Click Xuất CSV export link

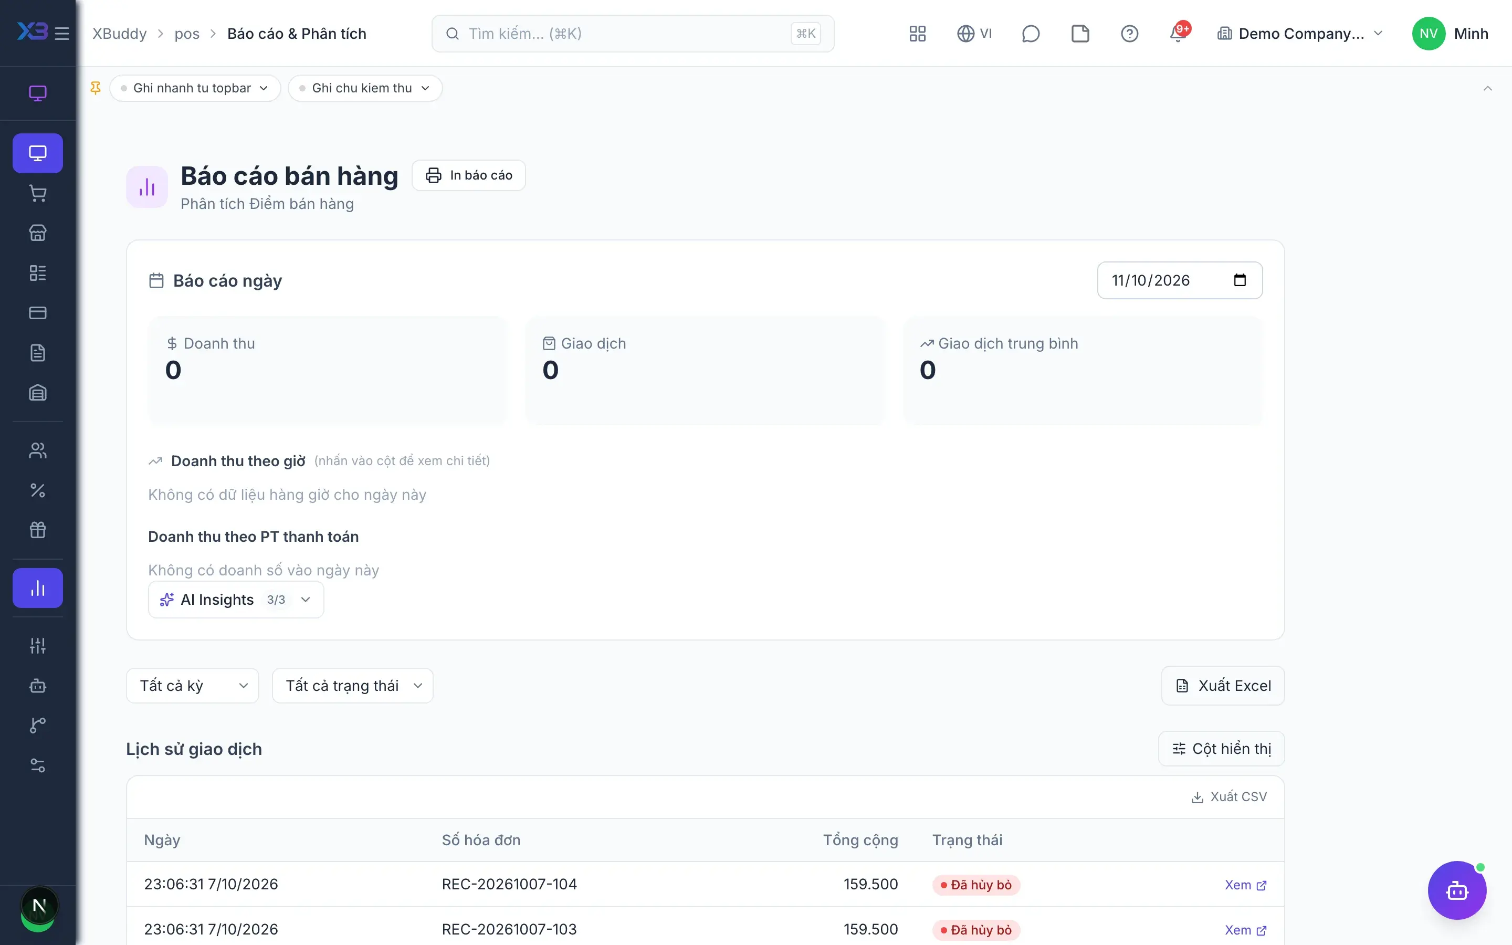coord(1229,797)
